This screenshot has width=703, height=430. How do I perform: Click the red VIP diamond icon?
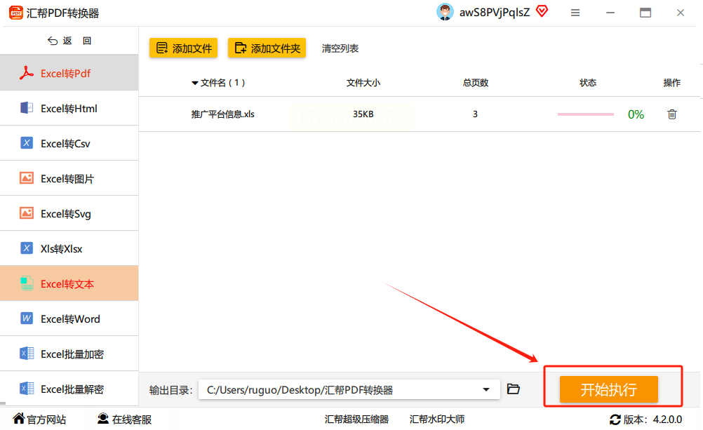coord(542,11)
